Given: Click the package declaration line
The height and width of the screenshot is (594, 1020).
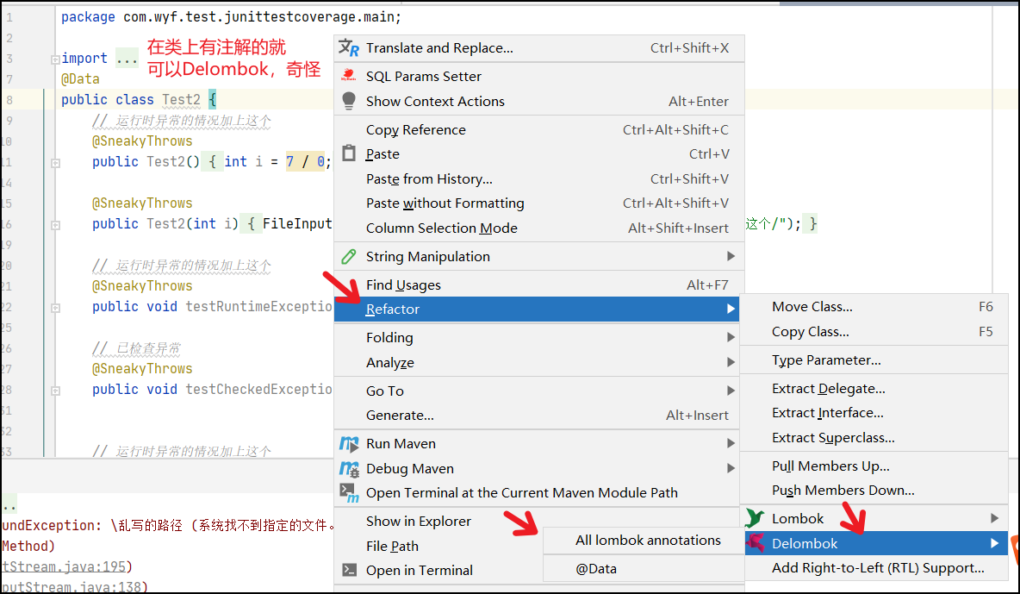Looking at the screenshot, I should tap(231, 17).
